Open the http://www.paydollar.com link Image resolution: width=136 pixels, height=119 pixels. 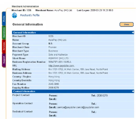[61, 66]
